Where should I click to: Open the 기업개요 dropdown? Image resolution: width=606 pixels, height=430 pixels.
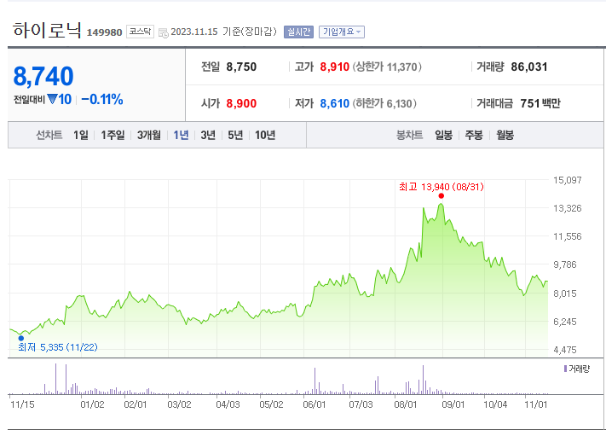click(x=342, y=32)
